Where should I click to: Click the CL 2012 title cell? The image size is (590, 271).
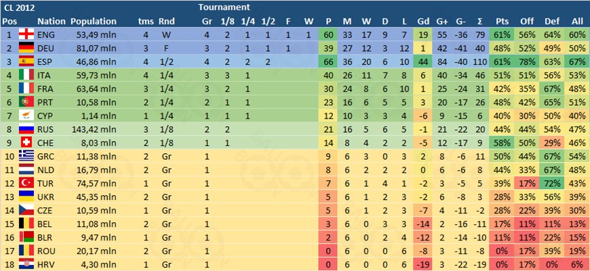click(20, 7)
